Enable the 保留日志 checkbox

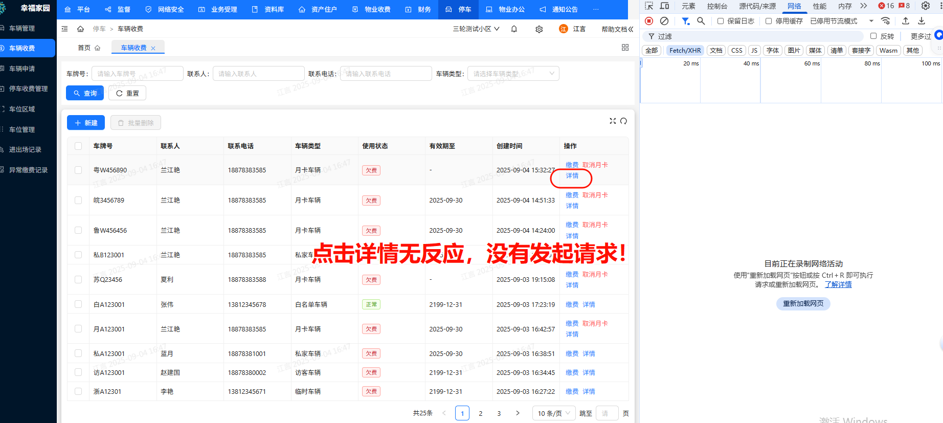coord(721,21)
